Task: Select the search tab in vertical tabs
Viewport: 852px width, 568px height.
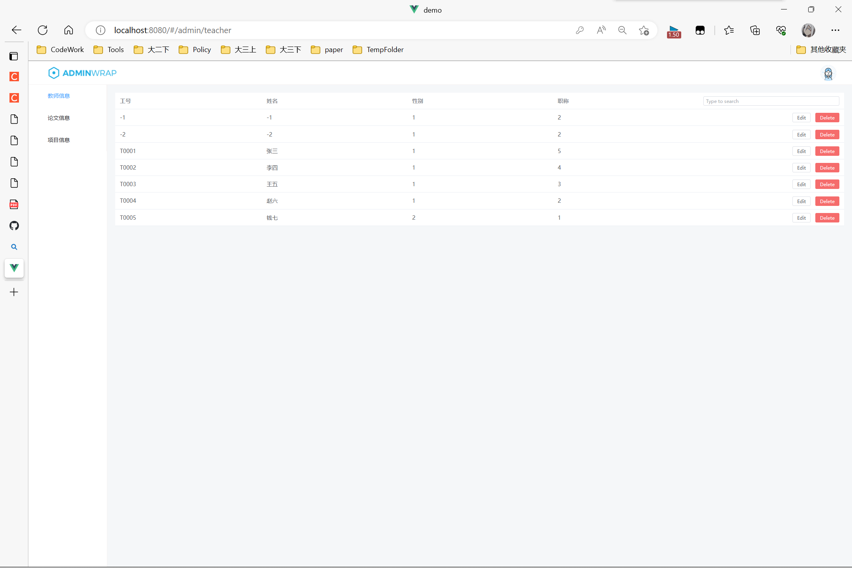Action: [14, 247]
